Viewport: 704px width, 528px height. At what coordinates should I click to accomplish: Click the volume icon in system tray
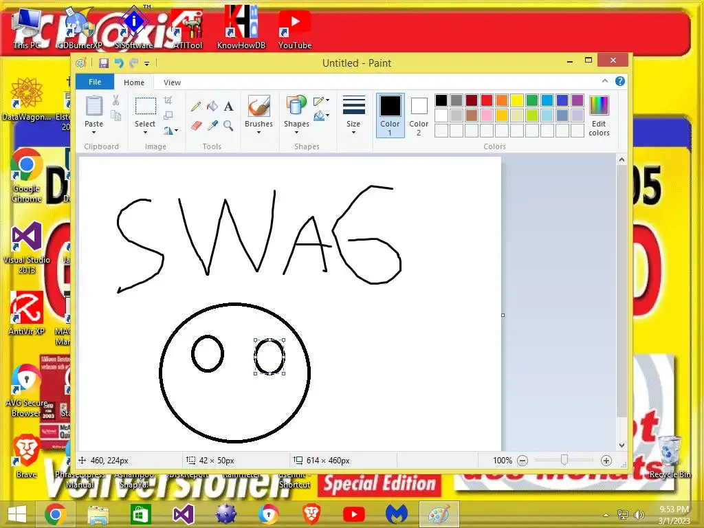pyautogui.click(x=639, y=515)
